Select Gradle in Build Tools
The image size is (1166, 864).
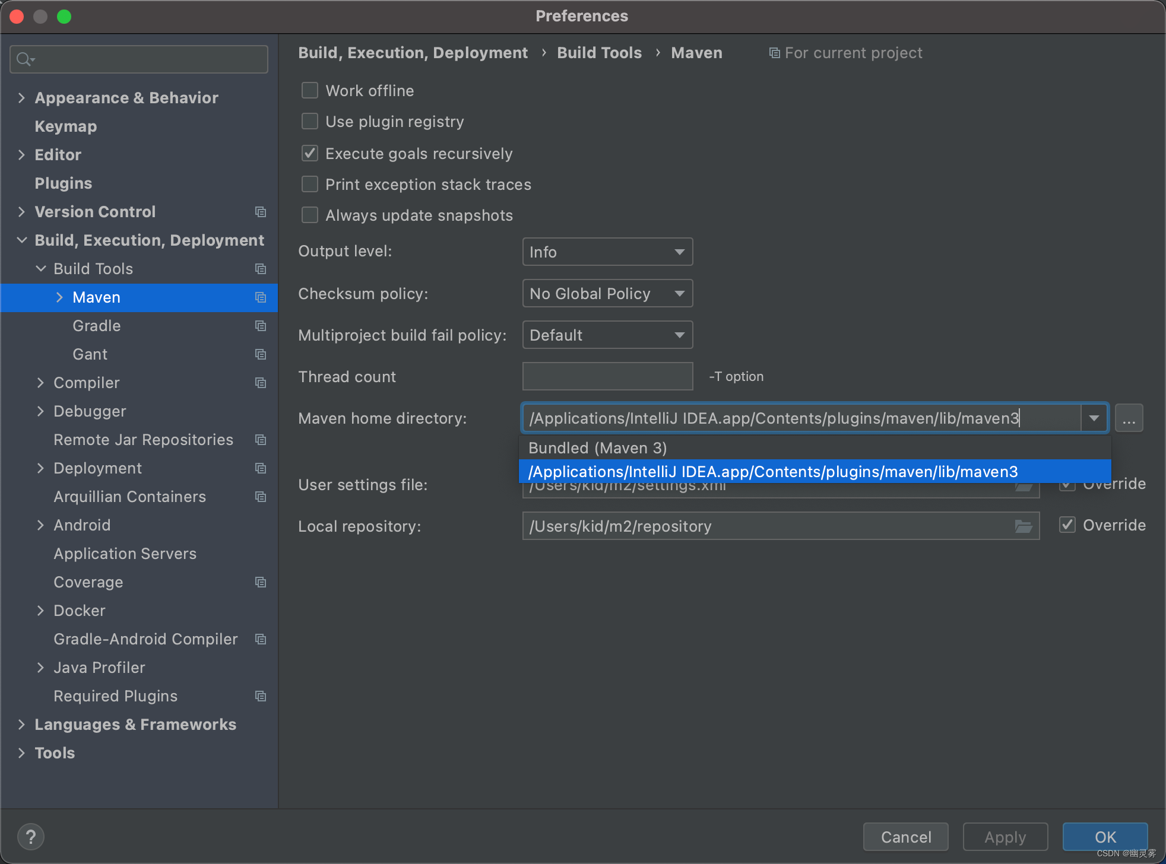[97, 326]
